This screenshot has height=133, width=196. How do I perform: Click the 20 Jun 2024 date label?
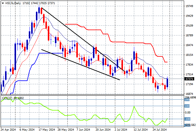point(103,129)
